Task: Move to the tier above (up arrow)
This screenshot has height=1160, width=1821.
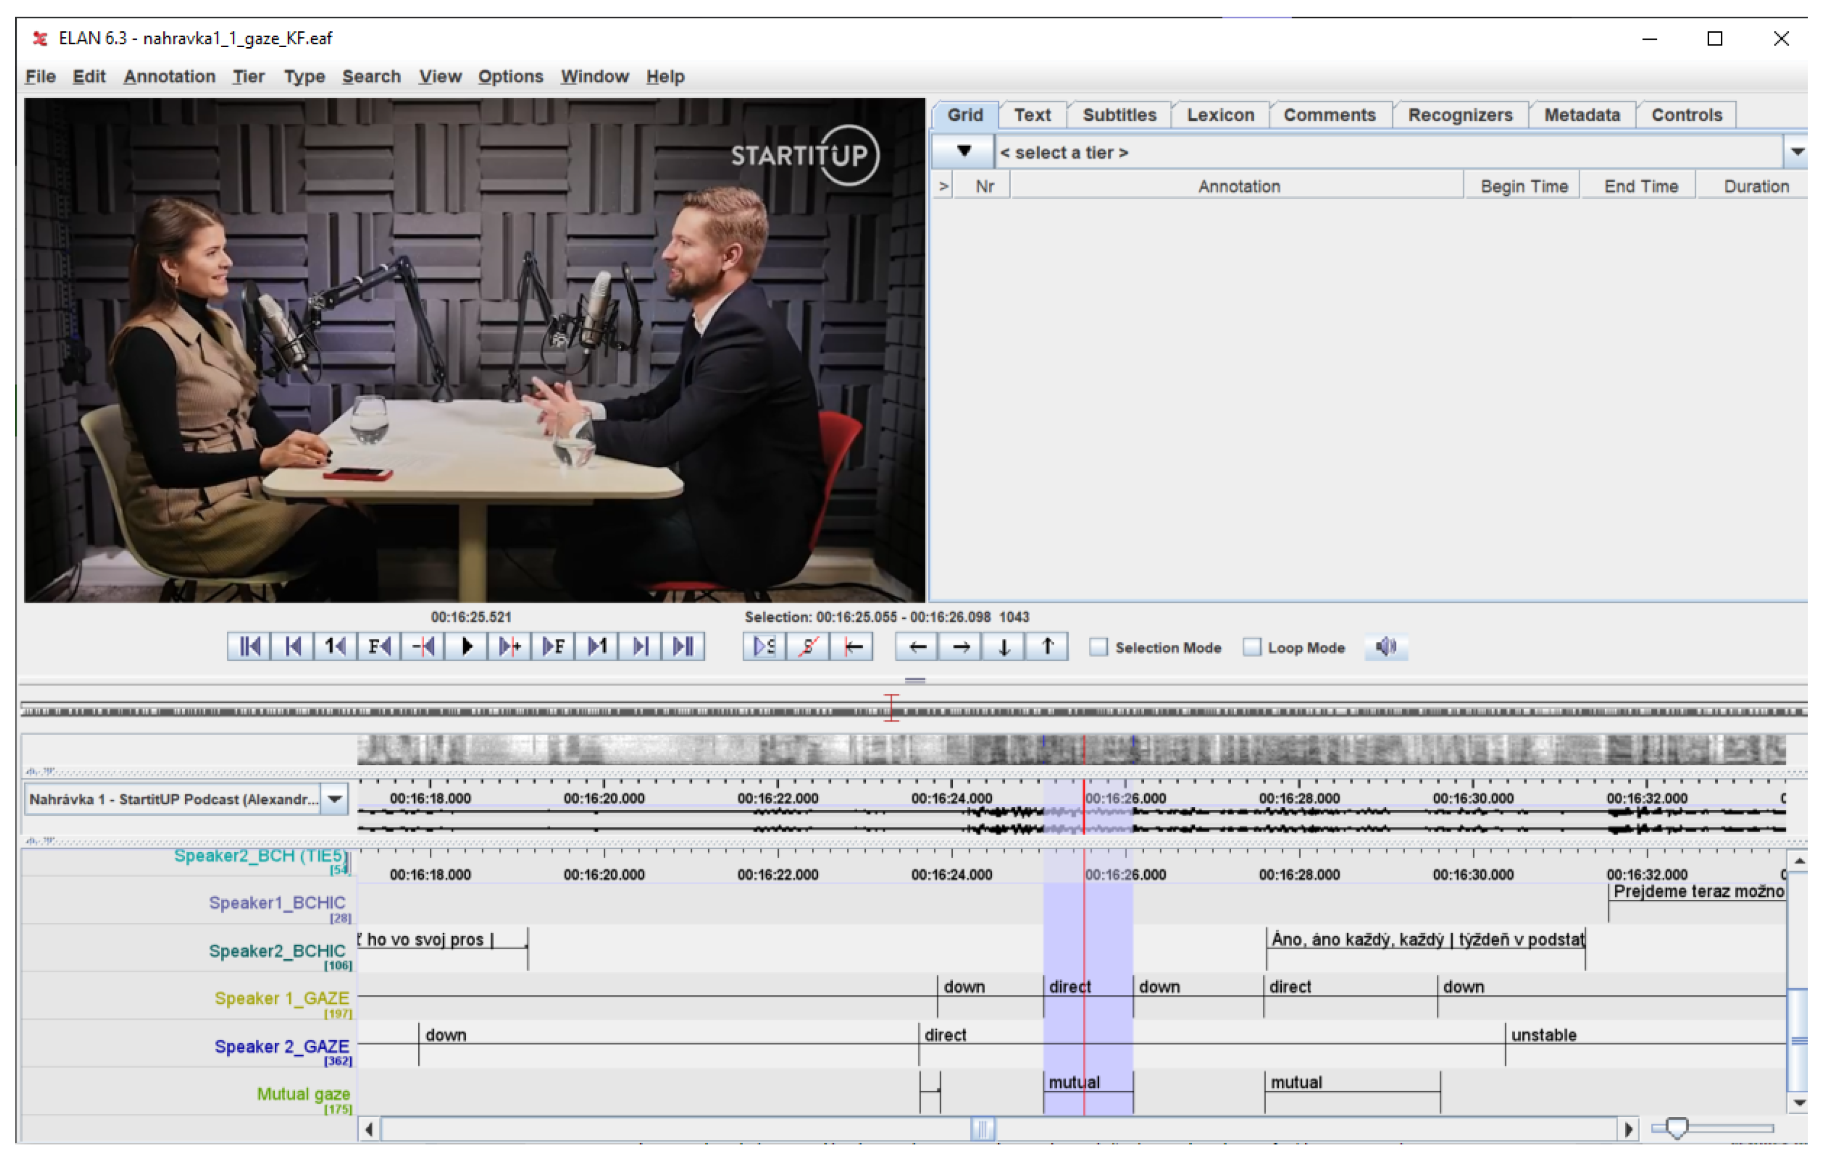Action: 1047,647
